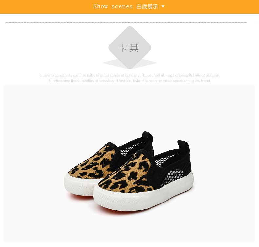Image resolution: width=259 pixels, height=247 pixels.
Task: Click the front shoe's black heel pull tab
Action: pyautogui.click(x=184, y=147)
